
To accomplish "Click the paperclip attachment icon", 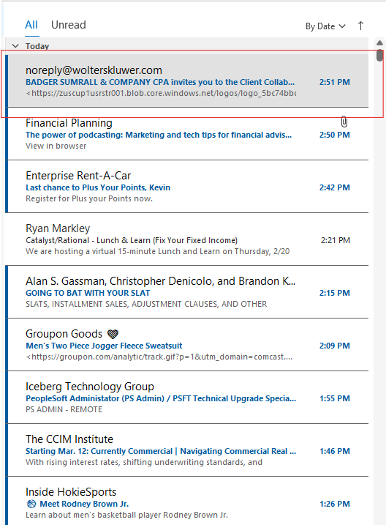I will (344, 122).
